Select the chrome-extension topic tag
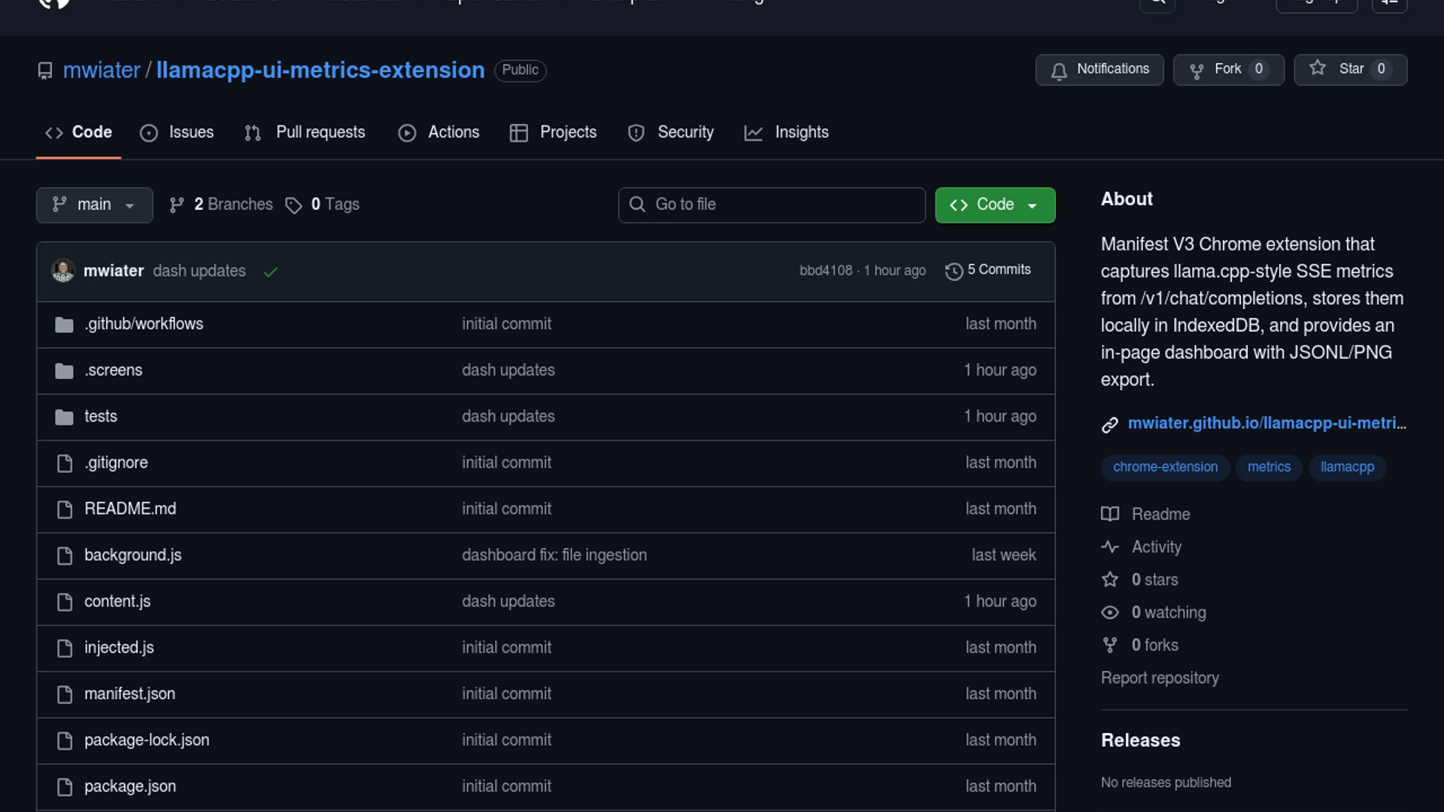The width and height of the screenshot is (1444, 812). 1164,467
